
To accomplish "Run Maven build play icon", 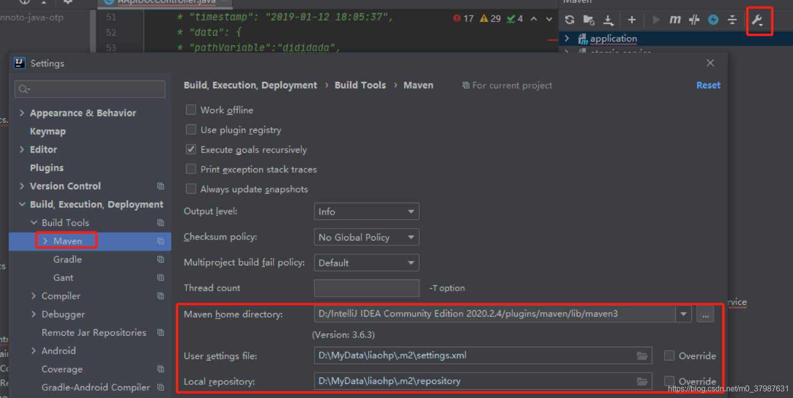I will pyautogui.click(x=656, y=20).
